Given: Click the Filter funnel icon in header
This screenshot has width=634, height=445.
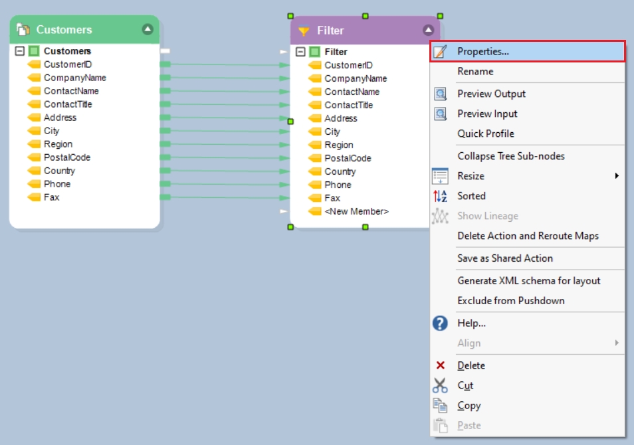Looking at the screenshot, I should tap(304, 31).
